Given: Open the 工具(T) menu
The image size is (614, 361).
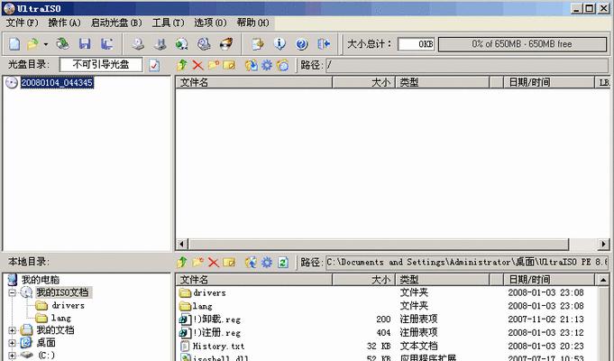Looking at the screenshot, I should (x=168, y=23).
